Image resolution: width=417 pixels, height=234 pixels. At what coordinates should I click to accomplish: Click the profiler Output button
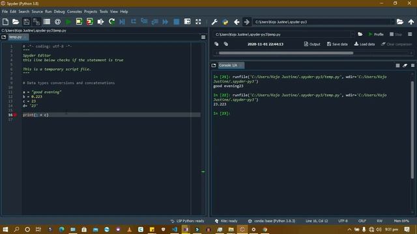(x=312, y=44)
